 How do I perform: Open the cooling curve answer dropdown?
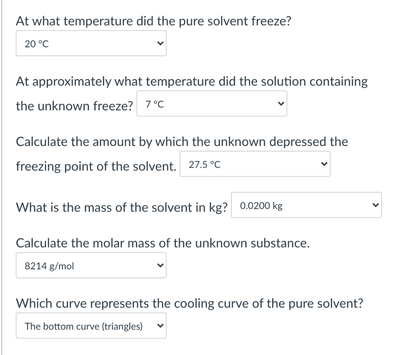pos(91,326)
